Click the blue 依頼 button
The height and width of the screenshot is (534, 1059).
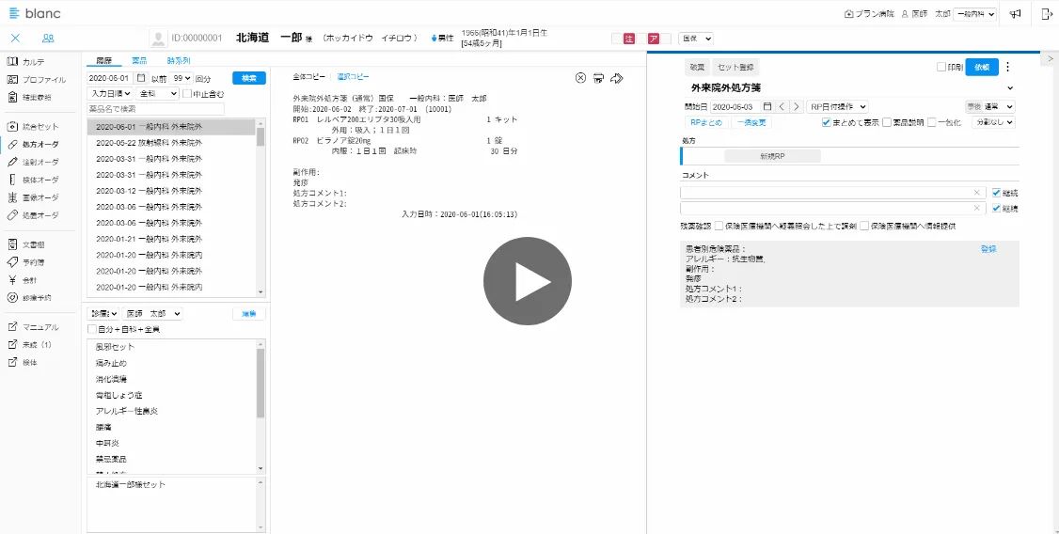pyautogui.click(x=982, y=67)
